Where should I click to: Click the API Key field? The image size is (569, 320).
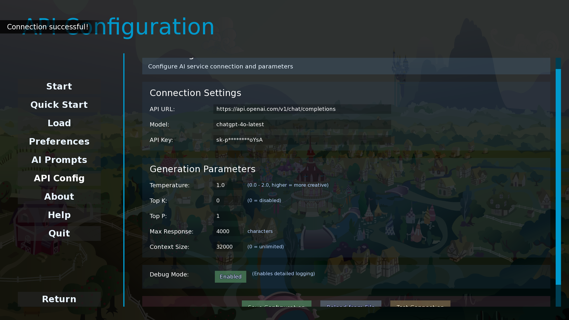pos(302,140)
